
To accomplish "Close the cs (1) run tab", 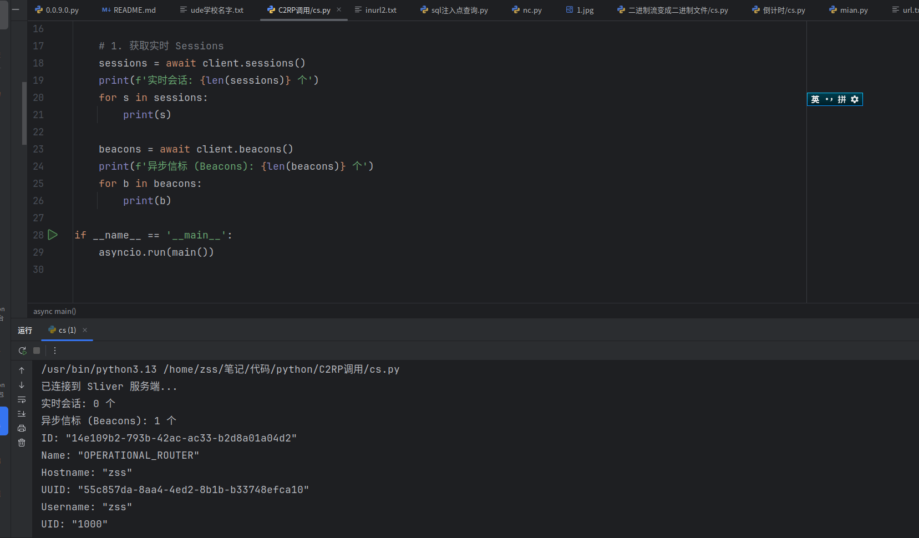I will [x=85, y=330].
